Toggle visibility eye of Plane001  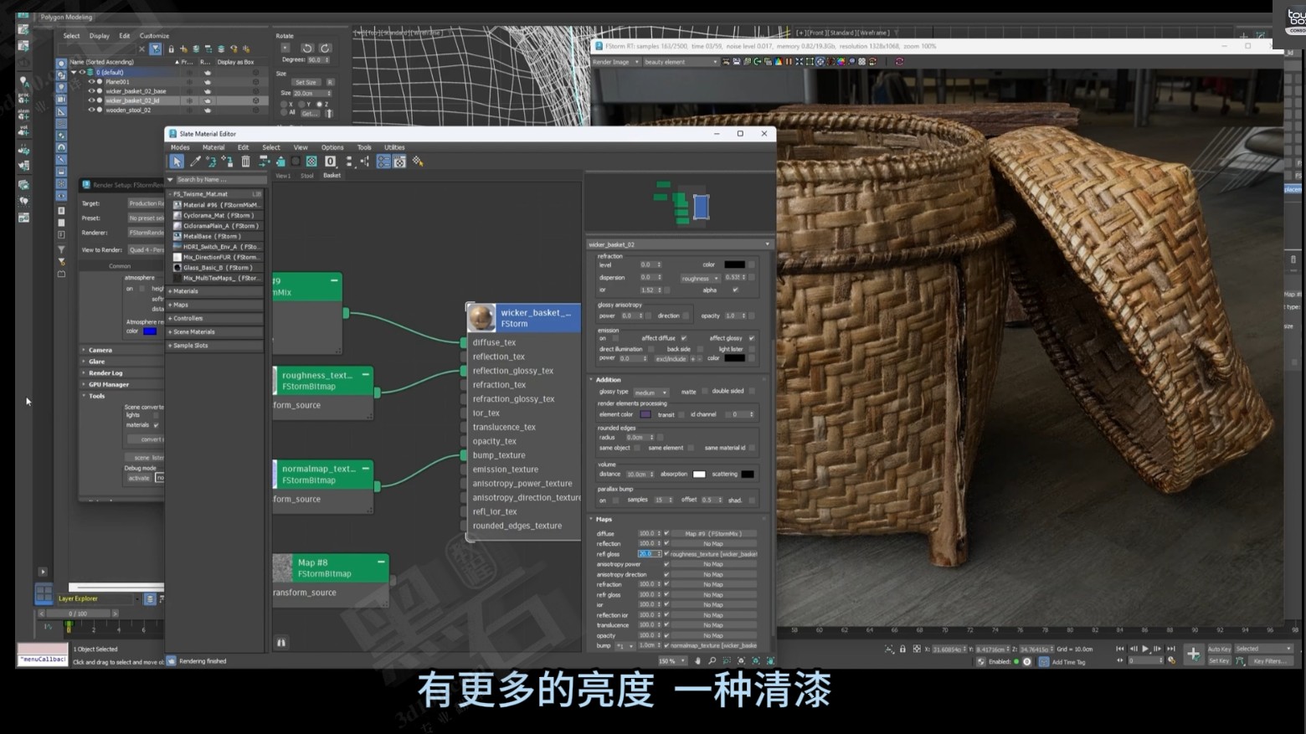(91, 82)
